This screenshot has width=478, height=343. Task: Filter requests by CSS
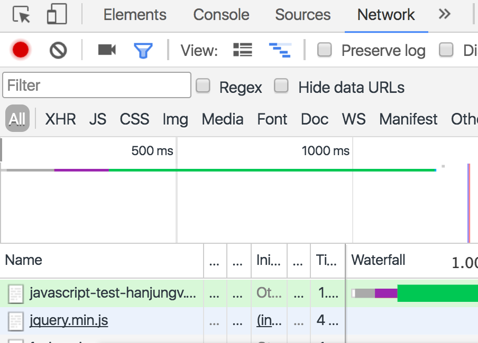click(x=134, y=119)
